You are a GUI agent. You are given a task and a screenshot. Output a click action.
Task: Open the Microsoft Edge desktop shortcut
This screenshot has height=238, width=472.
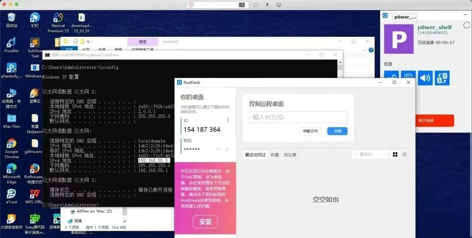click(x=11, y=174)
